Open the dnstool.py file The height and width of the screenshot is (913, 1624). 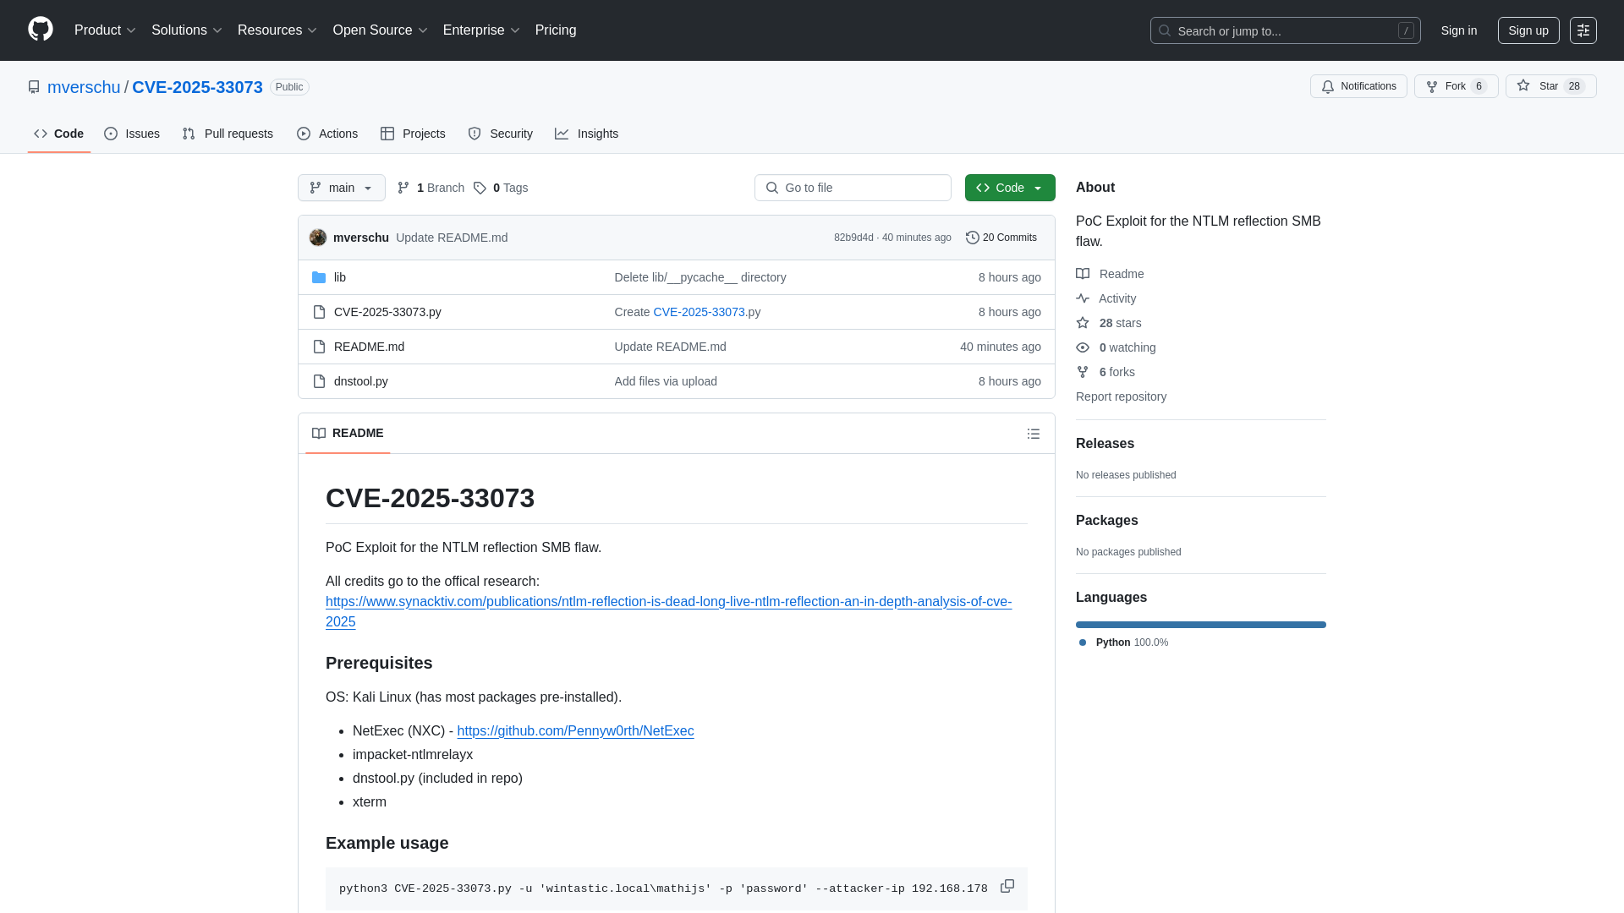(361, 381)
